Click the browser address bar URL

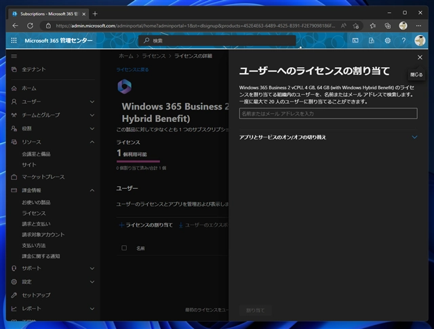(x=195, y=26)
